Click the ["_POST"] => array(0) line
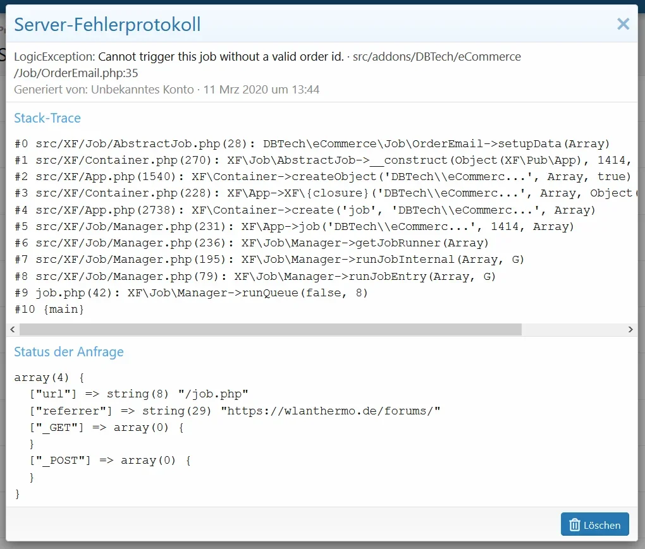The image size is (645, 549). (x=110, y=461)
